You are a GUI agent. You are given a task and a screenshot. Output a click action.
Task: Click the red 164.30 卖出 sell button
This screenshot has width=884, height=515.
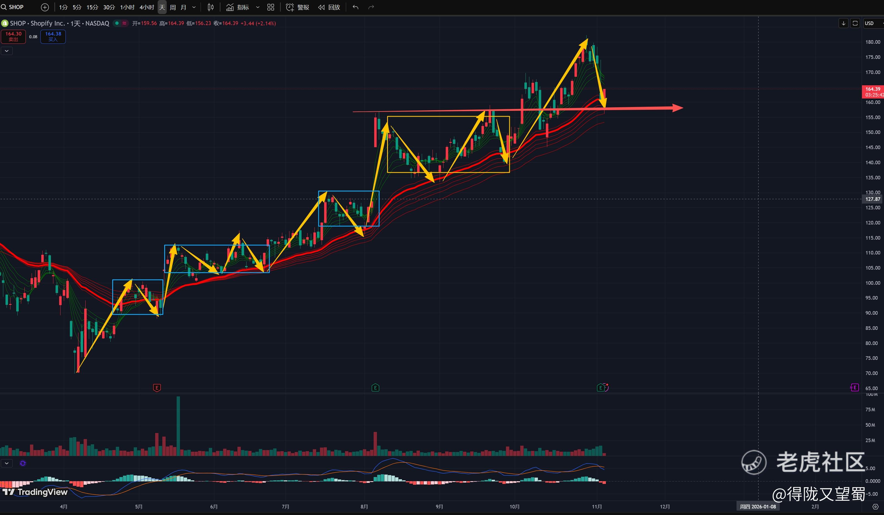coord(13,37)
